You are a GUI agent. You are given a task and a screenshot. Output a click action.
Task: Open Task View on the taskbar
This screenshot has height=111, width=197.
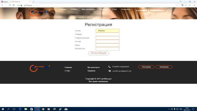(x=14, y=109)
